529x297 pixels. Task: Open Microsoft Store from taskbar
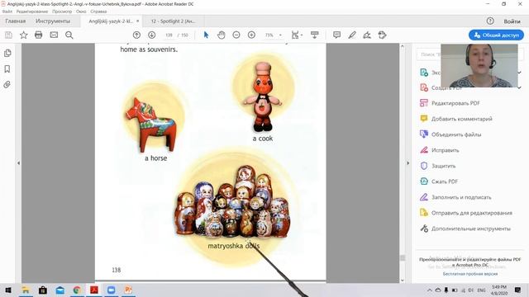tap(43, 290)
